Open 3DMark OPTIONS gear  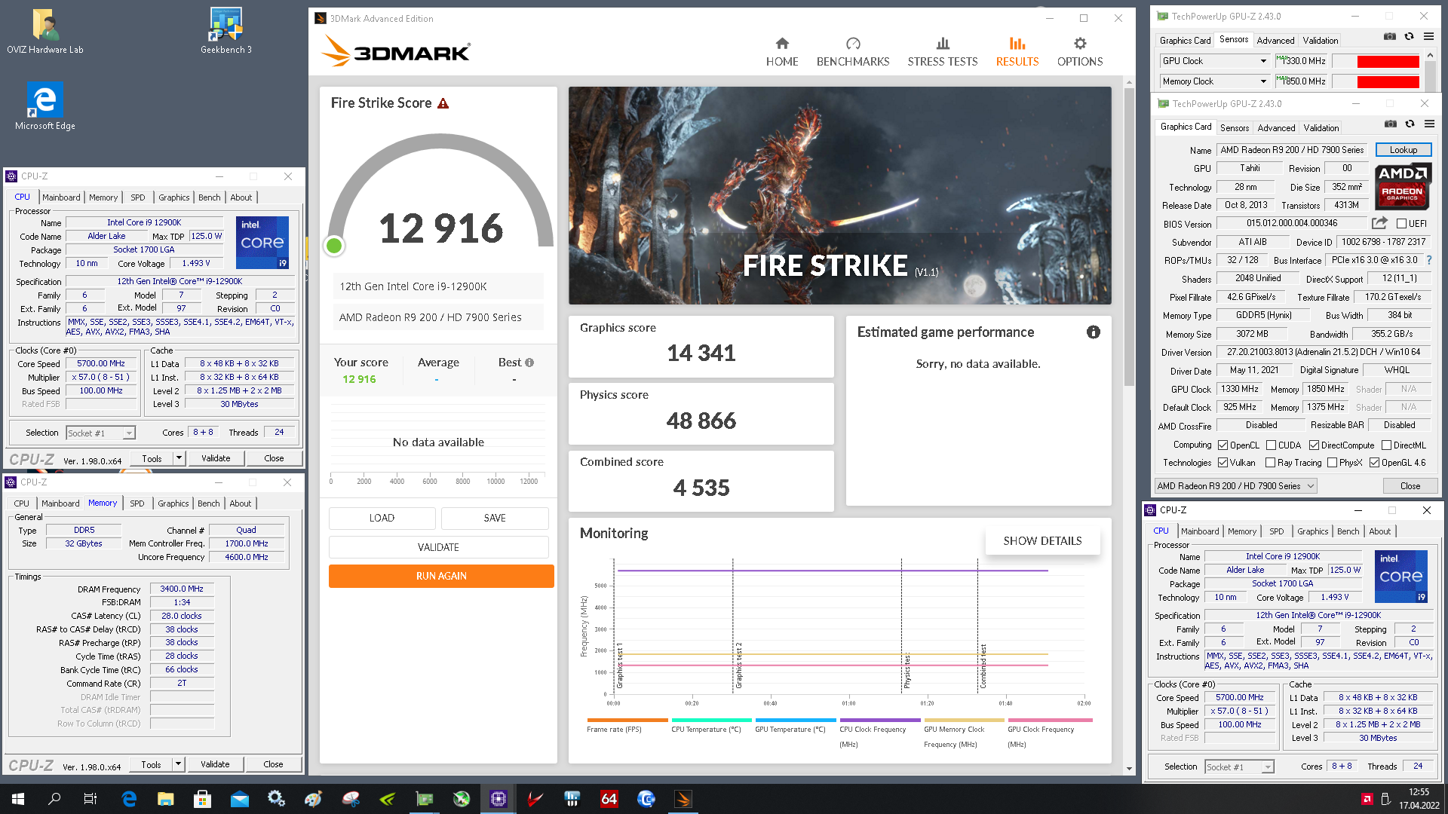click(1080, 52)
